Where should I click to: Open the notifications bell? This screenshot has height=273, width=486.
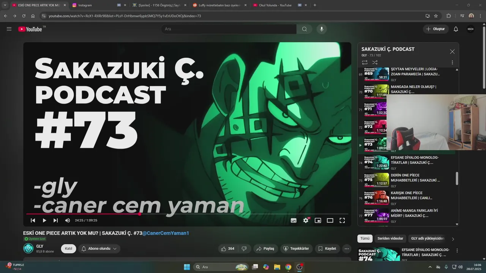click(x=456, y=29)
